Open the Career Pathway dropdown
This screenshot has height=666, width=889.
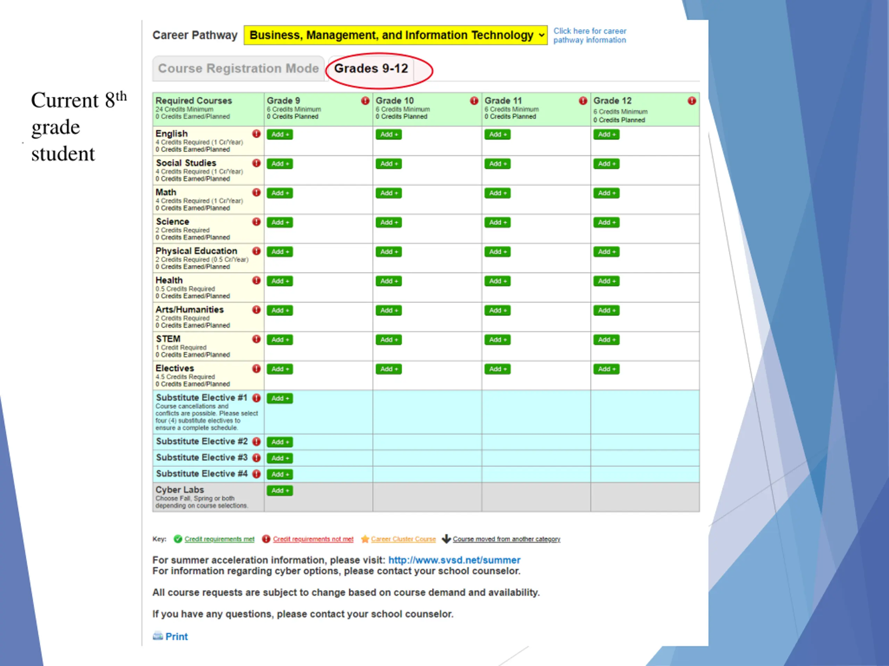coord(396,35)
